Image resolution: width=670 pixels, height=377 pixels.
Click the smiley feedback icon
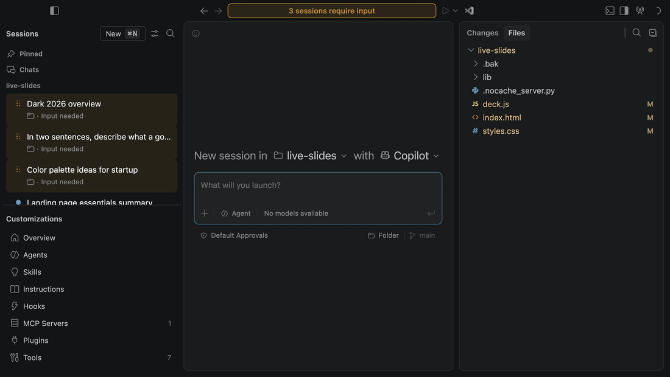tap(196, 33)
